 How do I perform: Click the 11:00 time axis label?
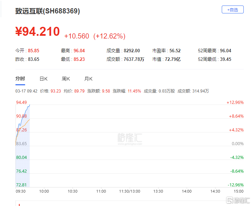click(x=101, y=191)
